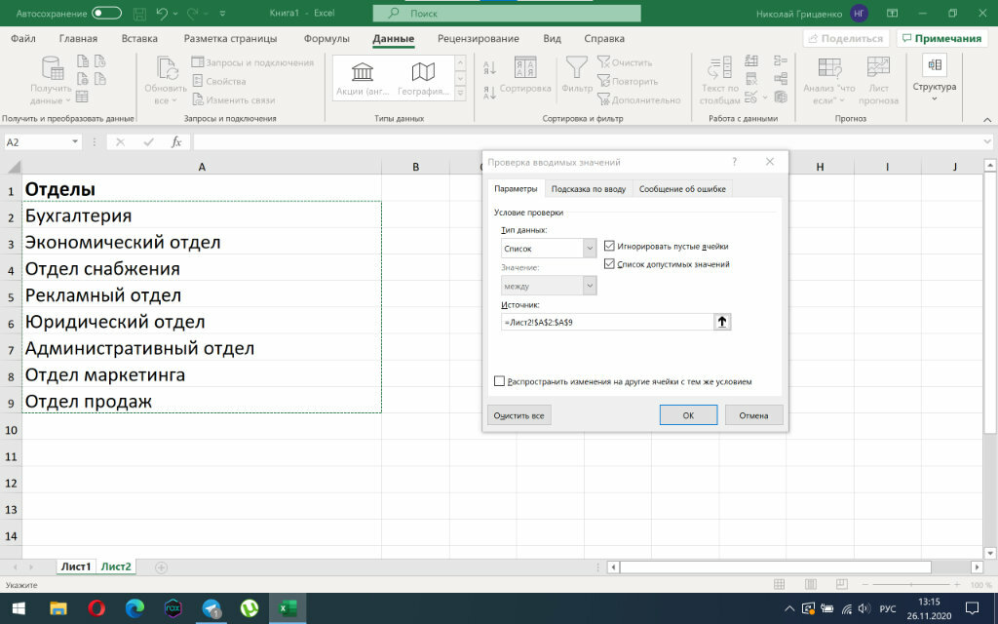This screenshot has height=624, width=998.
Task: Click OK in the validation dialog
Action: [x=688, y=415]
